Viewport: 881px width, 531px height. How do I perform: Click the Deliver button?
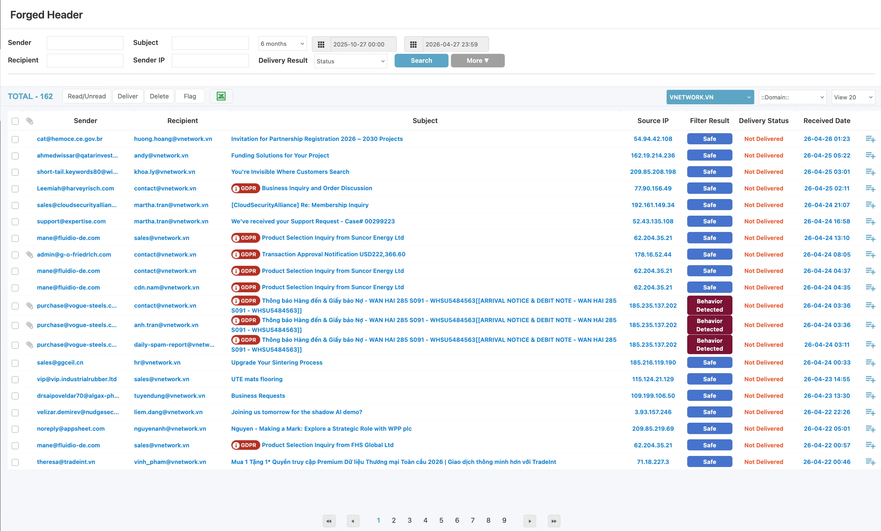click(x=128, y=96)
